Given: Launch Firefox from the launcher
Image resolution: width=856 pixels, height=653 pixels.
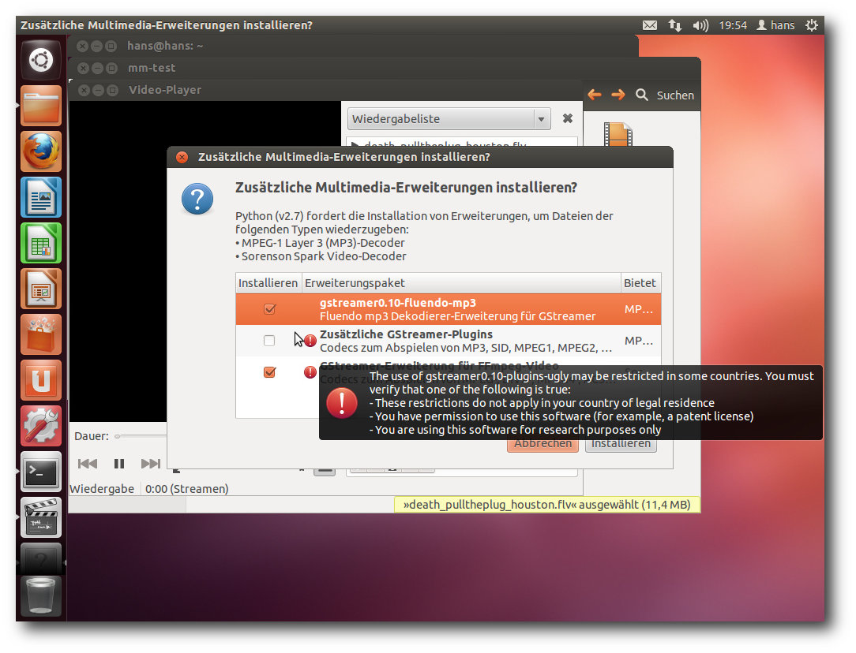Looking at the screenshot, I should click(x=41, y=151).
